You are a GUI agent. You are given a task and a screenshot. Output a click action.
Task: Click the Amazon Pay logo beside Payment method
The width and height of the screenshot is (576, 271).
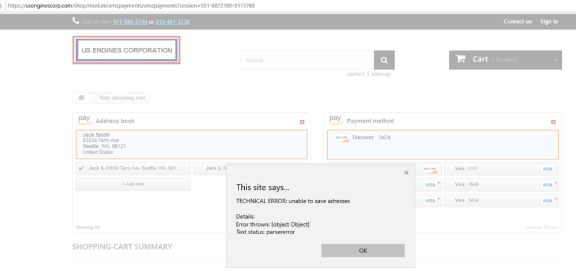pos(335,120)
